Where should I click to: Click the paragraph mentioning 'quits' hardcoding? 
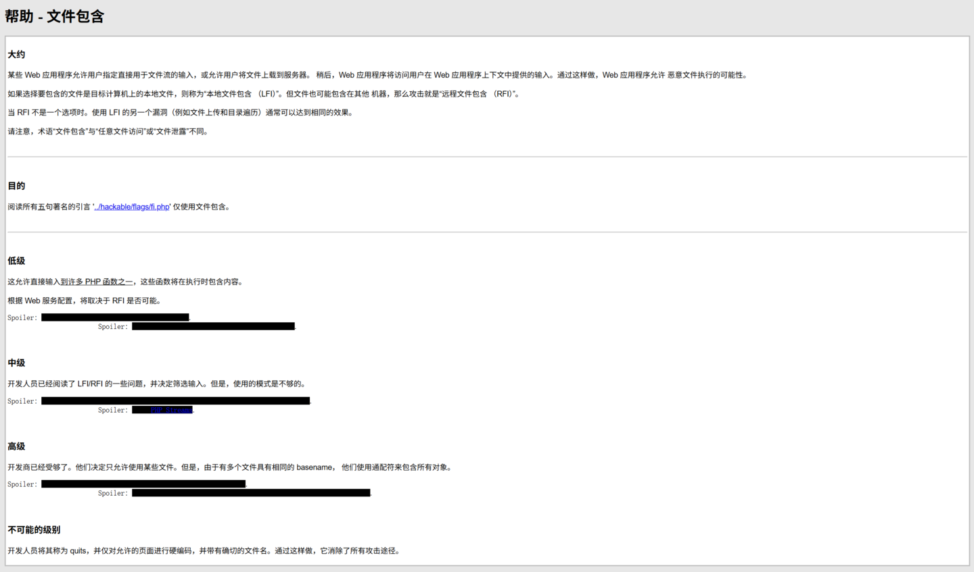pos(205,551)
